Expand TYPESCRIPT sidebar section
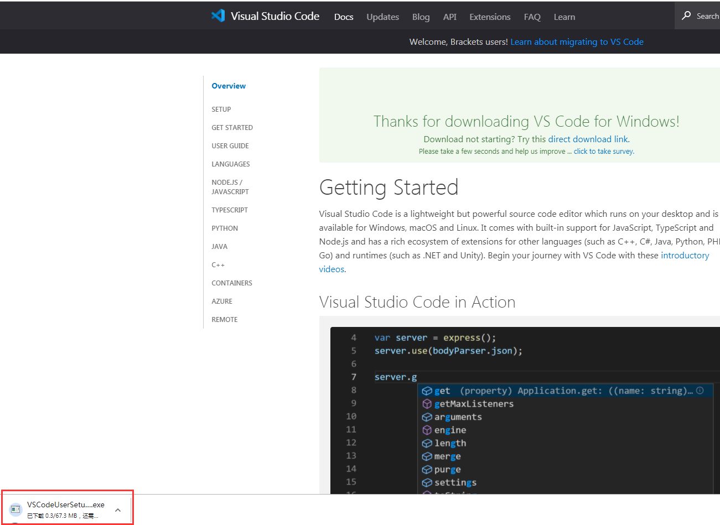720x525 pixels. click(x=230, y=210)
